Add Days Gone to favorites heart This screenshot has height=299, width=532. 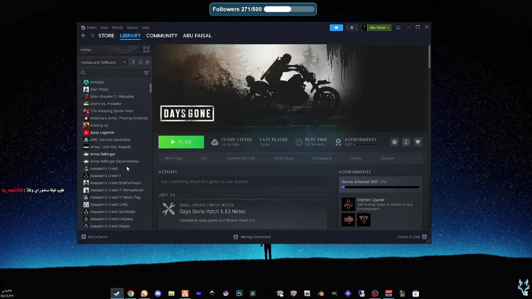click(x=418, y=142)
